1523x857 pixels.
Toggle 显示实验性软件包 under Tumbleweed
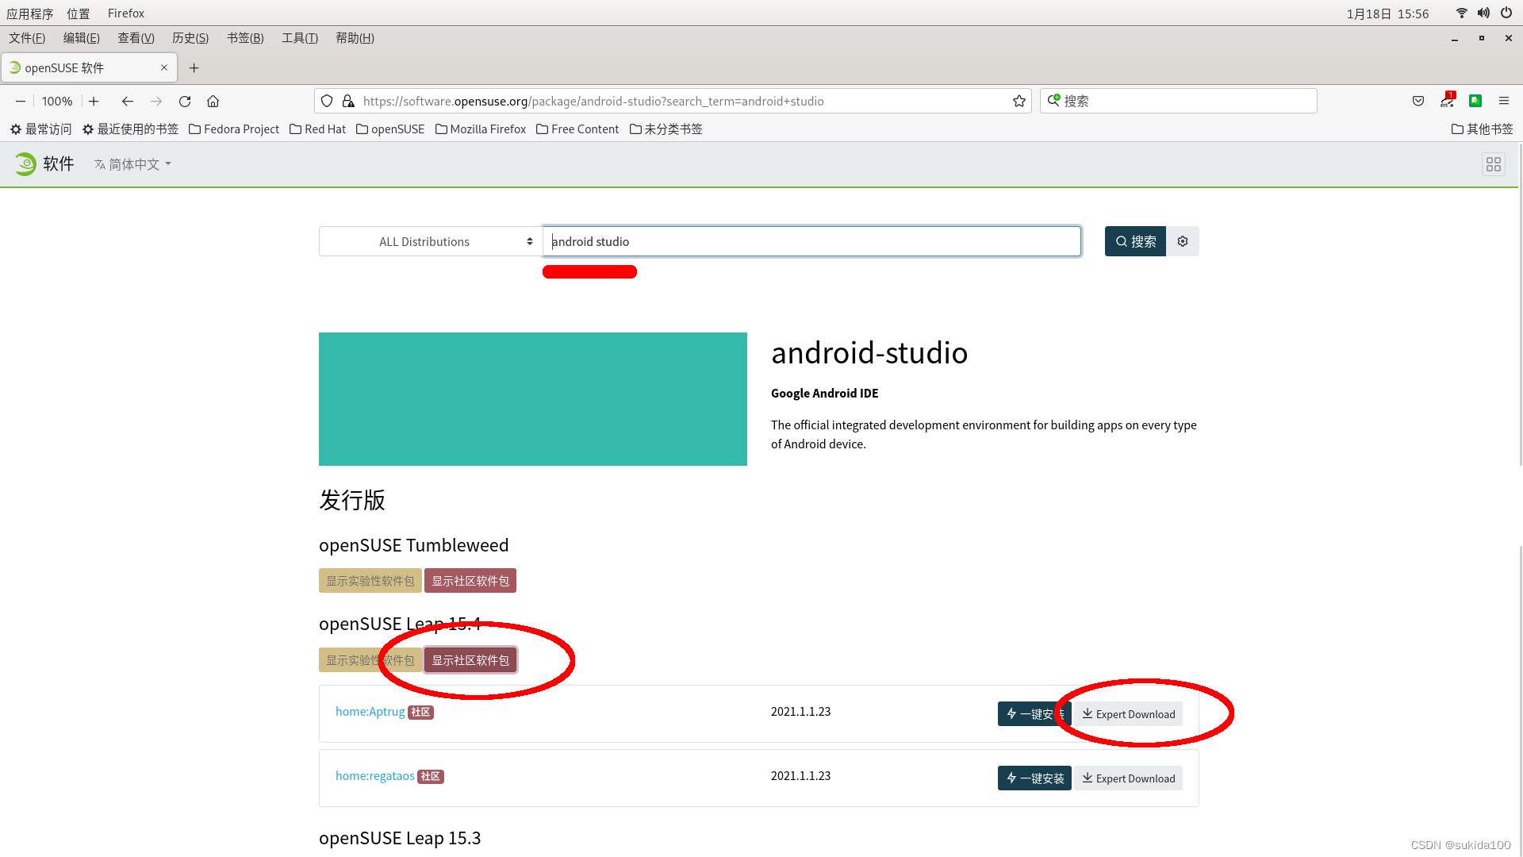coord(370,581)
